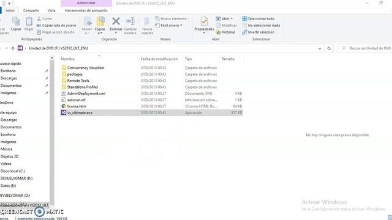Click the refresh button by address bar

pyautogui.click(x=329, y=48)
